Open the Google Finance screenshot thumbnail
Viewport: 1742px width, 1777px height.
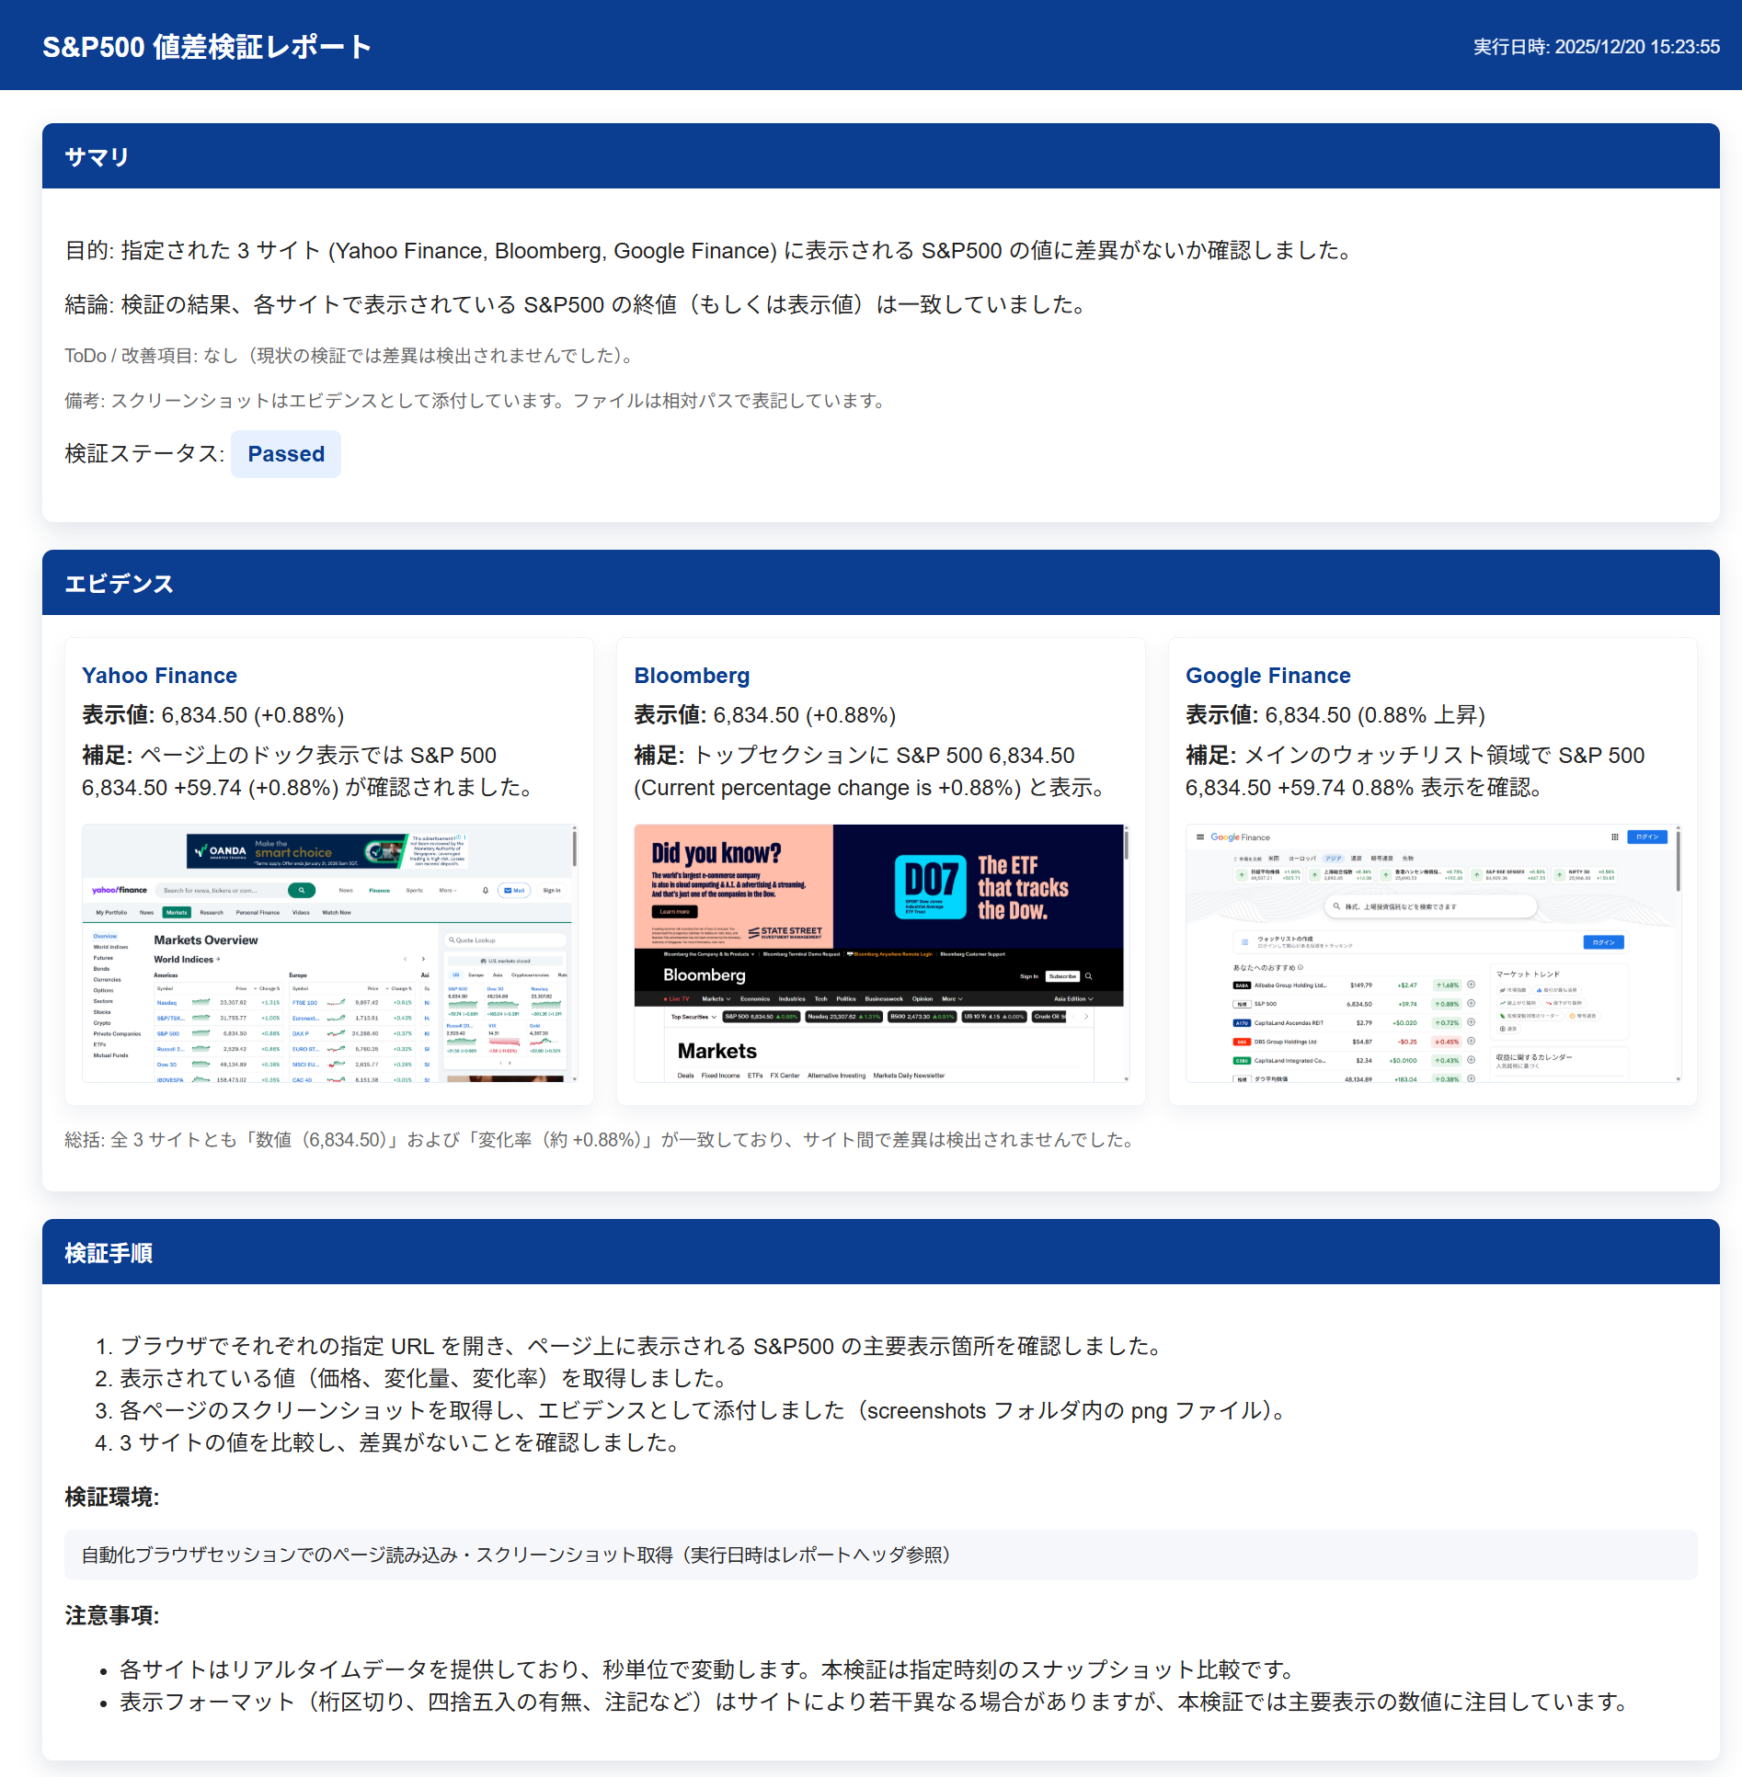(x=1433, y=953)
